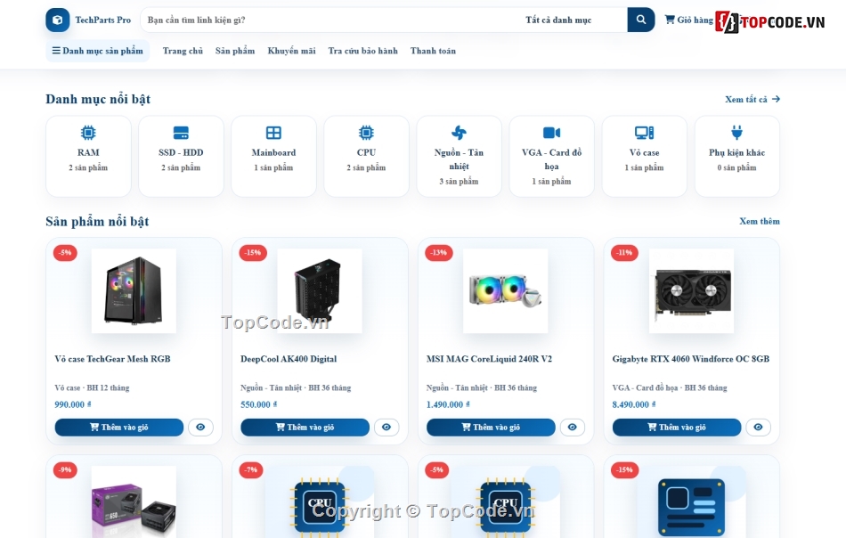
Task: Click the 1.490.000 đ price
Action: (x=448, y=404)
